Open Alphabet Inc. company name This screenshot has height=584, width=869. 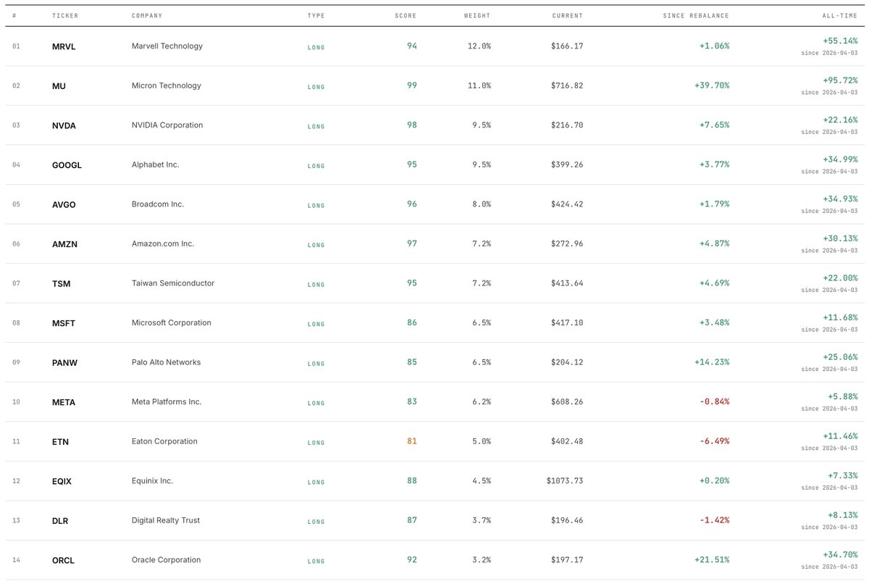point(156,164)
